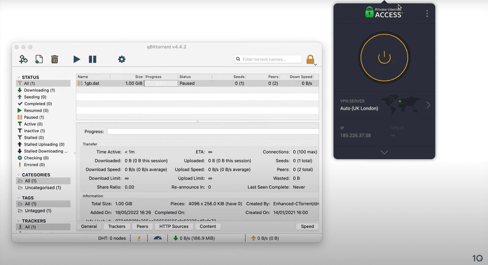The width and height of the screenshot is (488, 265).
Task: Open qBittorrent options gear icon
Action: coord(122,59)
